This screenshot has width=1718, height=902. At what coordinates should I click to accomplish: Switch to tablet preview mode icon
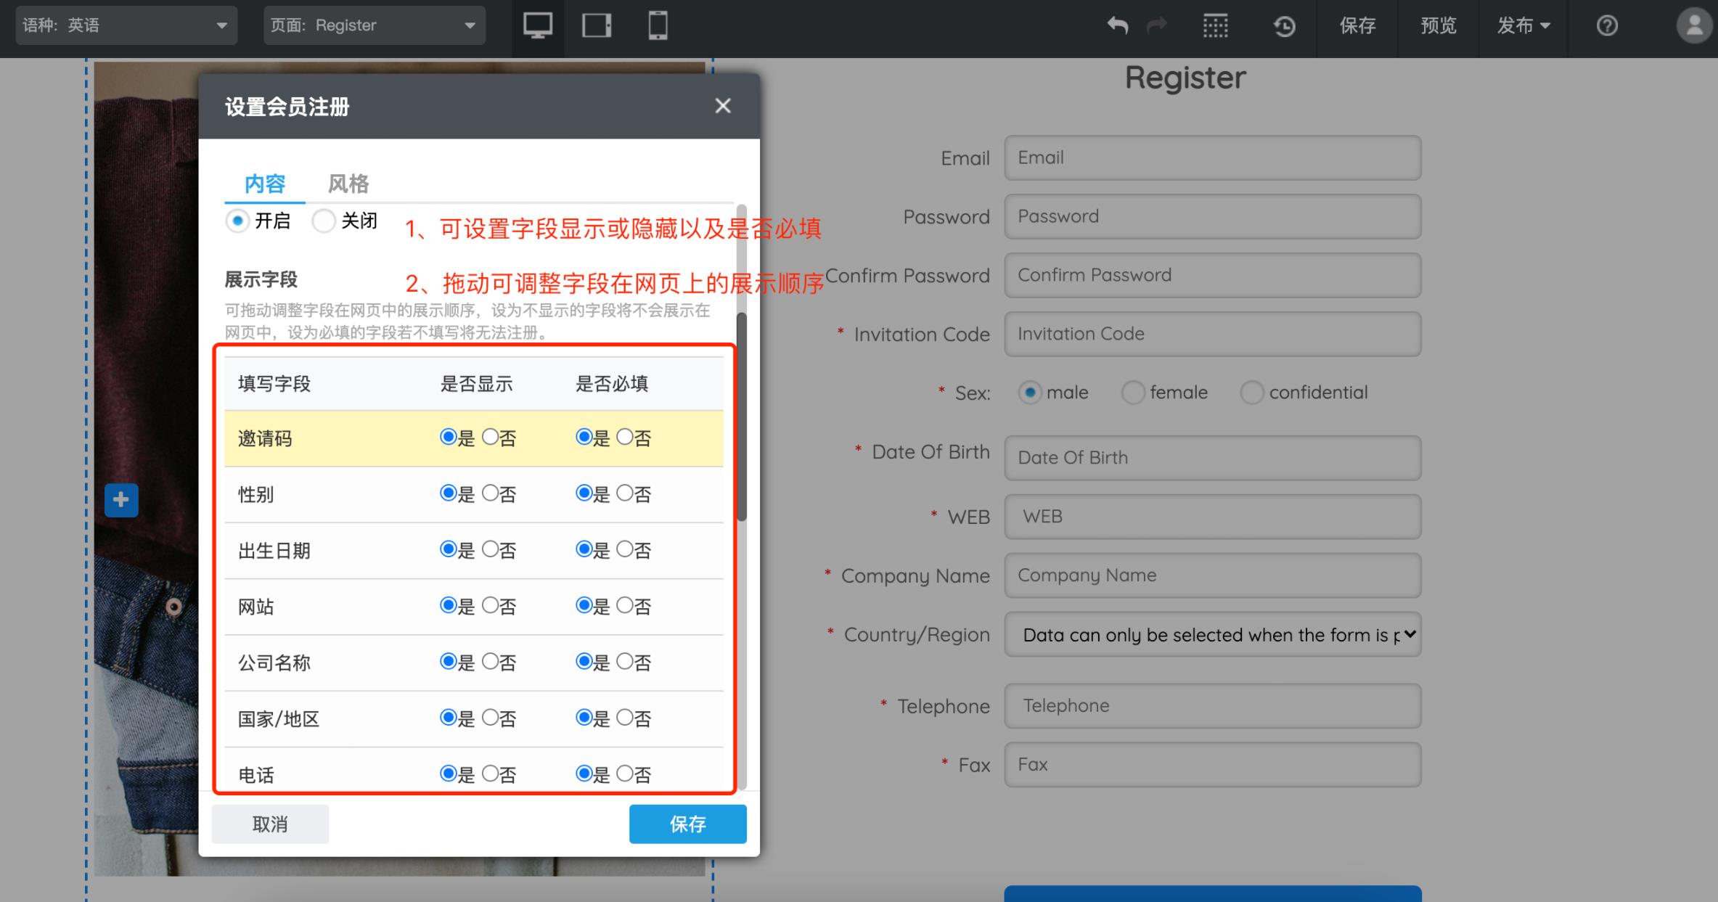597,27
